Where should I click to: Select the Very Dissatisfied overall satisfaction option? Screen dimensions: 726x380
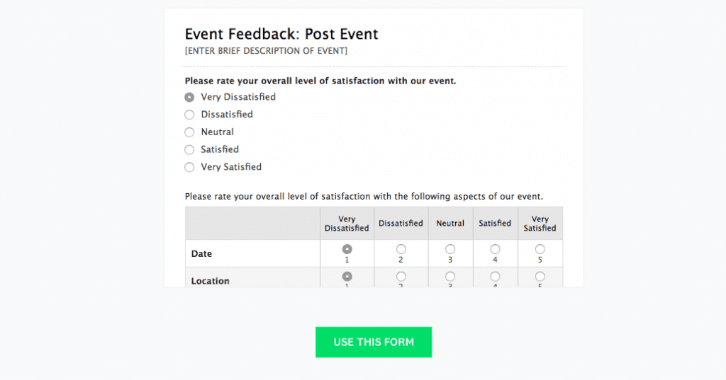pos(189,97)
